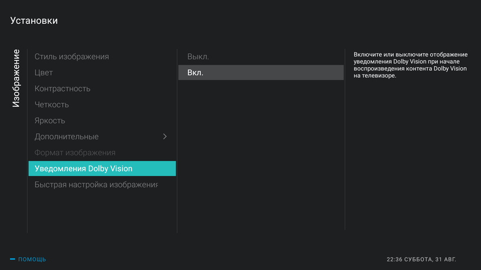Viewport: 481px width, 270px height.
Task: Open the Цвет menu item
Action: click(x=44, y=73)
